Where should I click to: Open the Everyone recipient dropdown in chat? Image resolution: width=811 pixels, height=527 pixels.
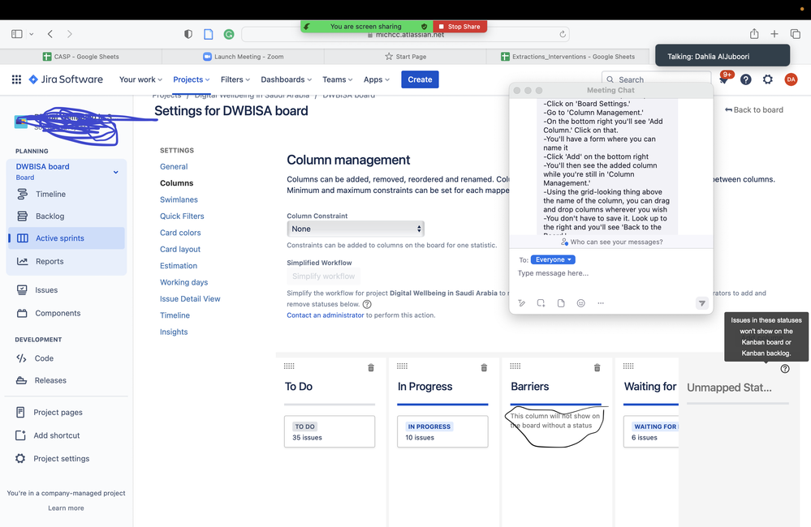pyautogui.click(x=553, y=260)
